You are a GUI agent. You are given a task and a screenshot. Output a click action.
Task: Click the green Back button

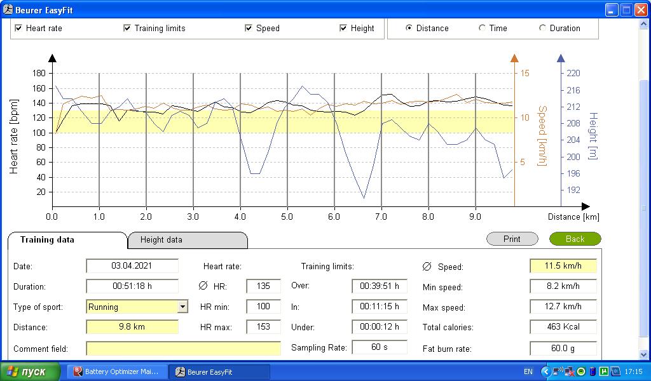(x=575, y=239)
